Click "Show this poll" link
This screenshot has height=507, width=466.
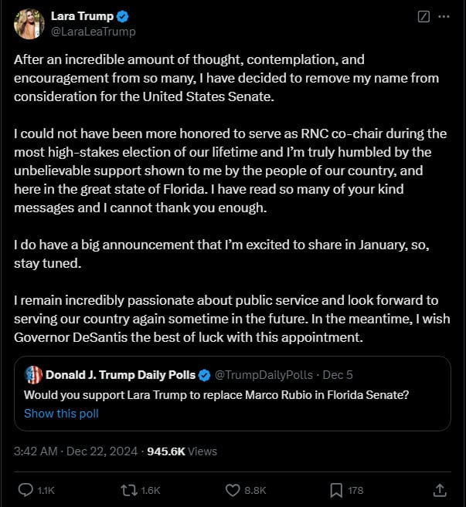pyautogui.click(x=61, y=413)
